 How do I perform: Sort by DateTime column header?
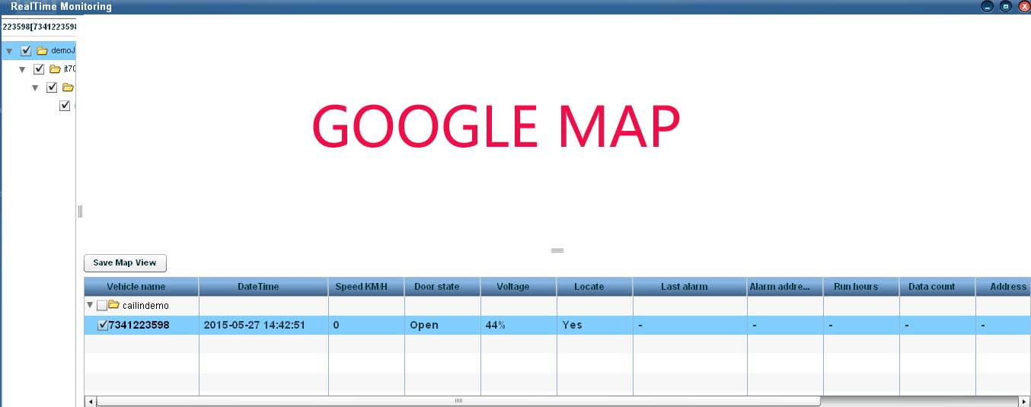click(263, 287)
